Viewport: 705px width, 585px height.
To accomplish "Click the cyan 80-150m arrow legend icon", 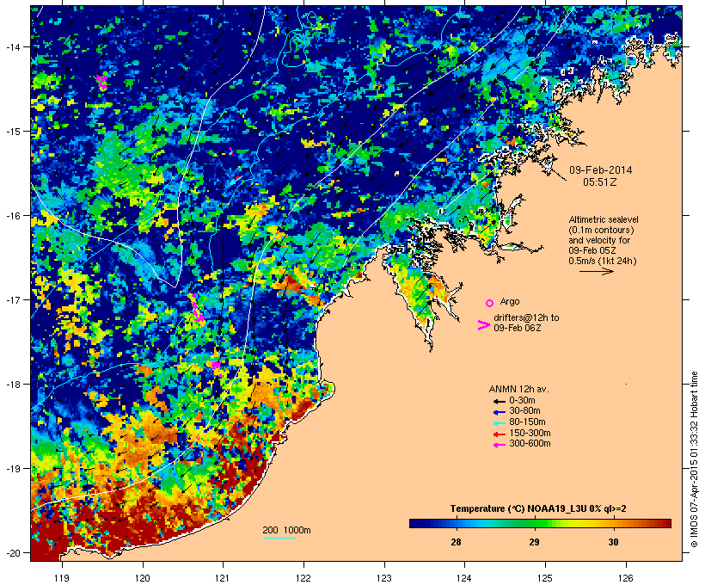I will (499, 423).
